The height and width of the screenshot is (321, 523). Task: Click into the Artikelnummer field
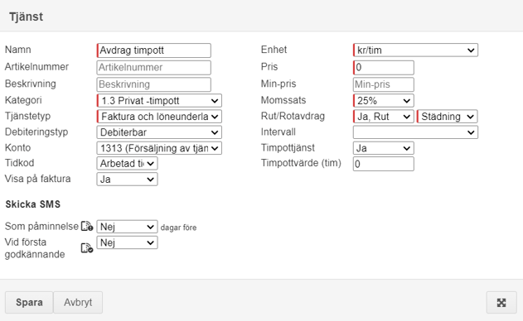[154, 67]
